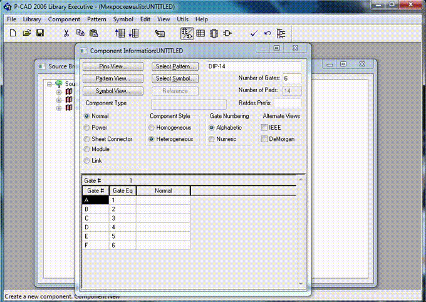
Task: Click the Source Browser window icon
Action: click(41, 66)
